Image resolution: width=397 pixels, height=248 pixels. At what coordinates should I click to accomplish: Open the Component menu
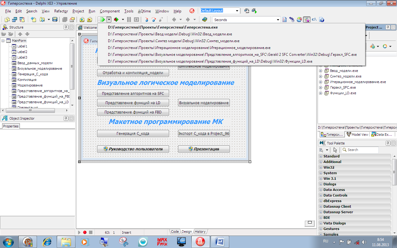click(x=110, y=11)
